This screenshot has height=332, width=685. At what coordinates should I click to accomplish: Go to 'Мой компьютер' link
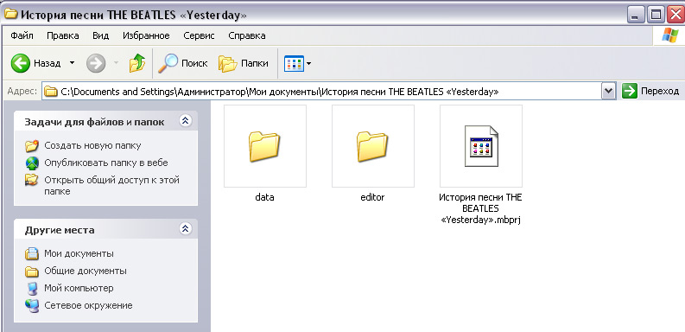[x=79, y=288]
